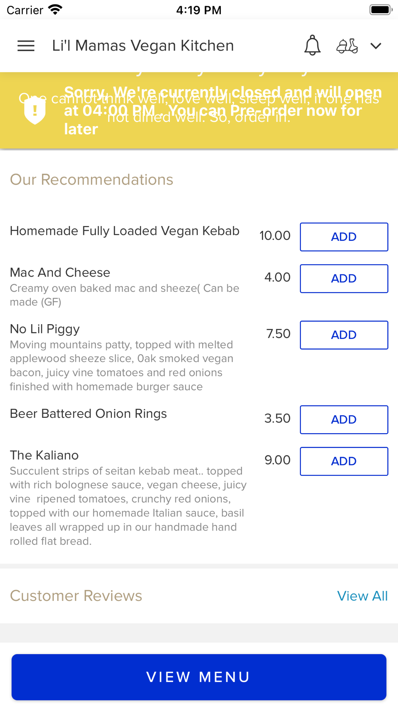Viewport: 398px width, 708px height.
Task: Add The Kaliano to order
Action: (344, 461)
